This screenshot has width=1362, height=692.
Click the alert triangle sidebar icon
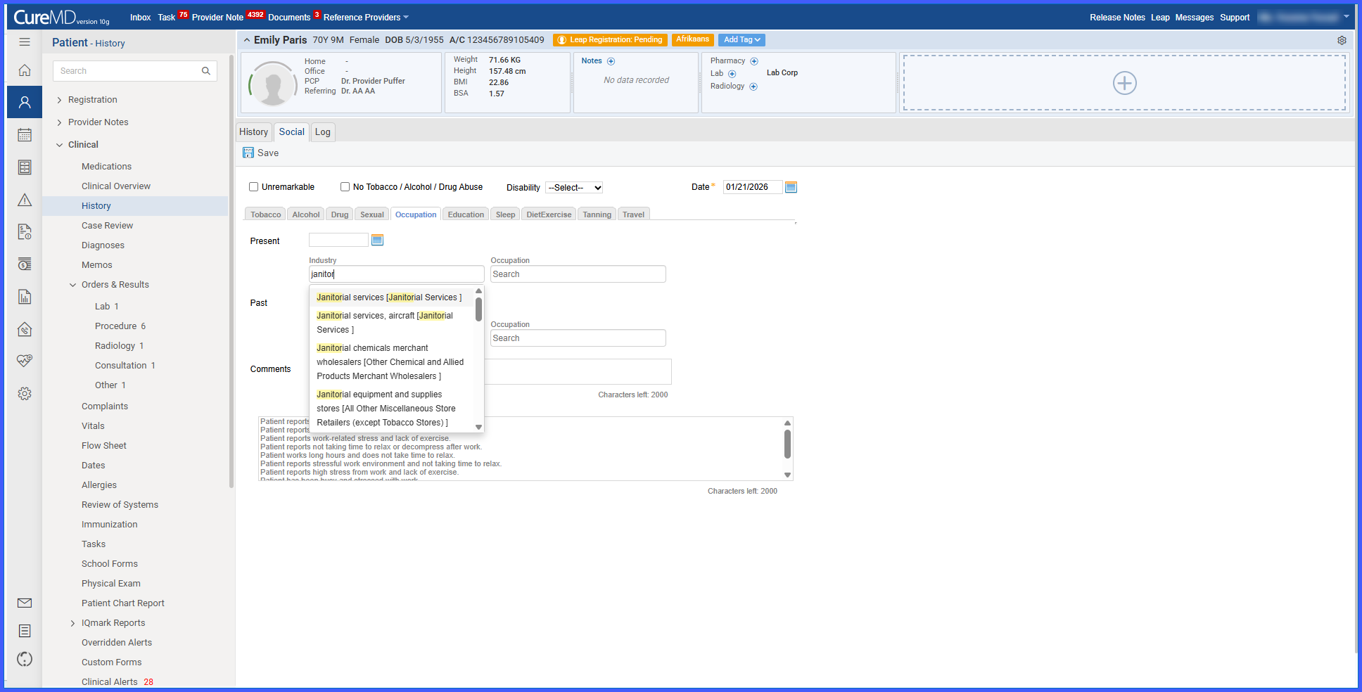click(x=25, y=200)
